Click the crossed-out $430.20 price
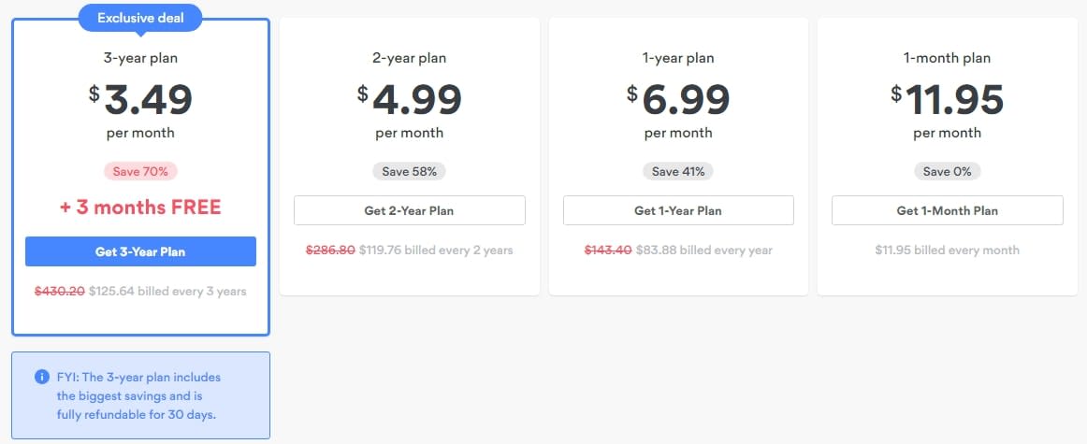 [60, 292]
